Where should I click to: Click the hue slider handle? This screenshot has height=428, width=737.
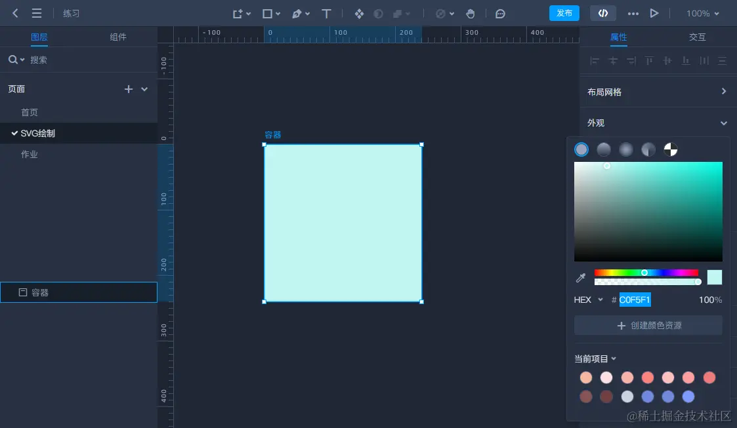[644, 273]
